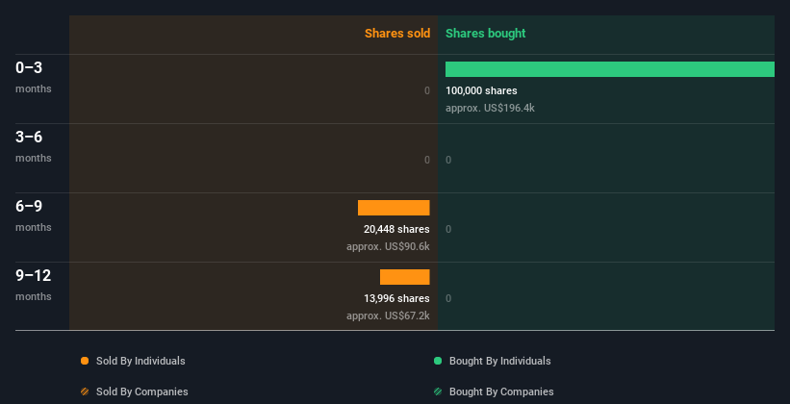790x404 pixels.
Task: Click the Shares bought column header
Action: [485, 34]
